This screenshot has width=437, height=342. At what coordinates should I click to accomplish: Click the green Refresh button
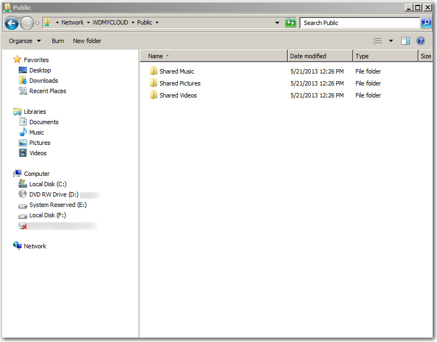point(291,23)
